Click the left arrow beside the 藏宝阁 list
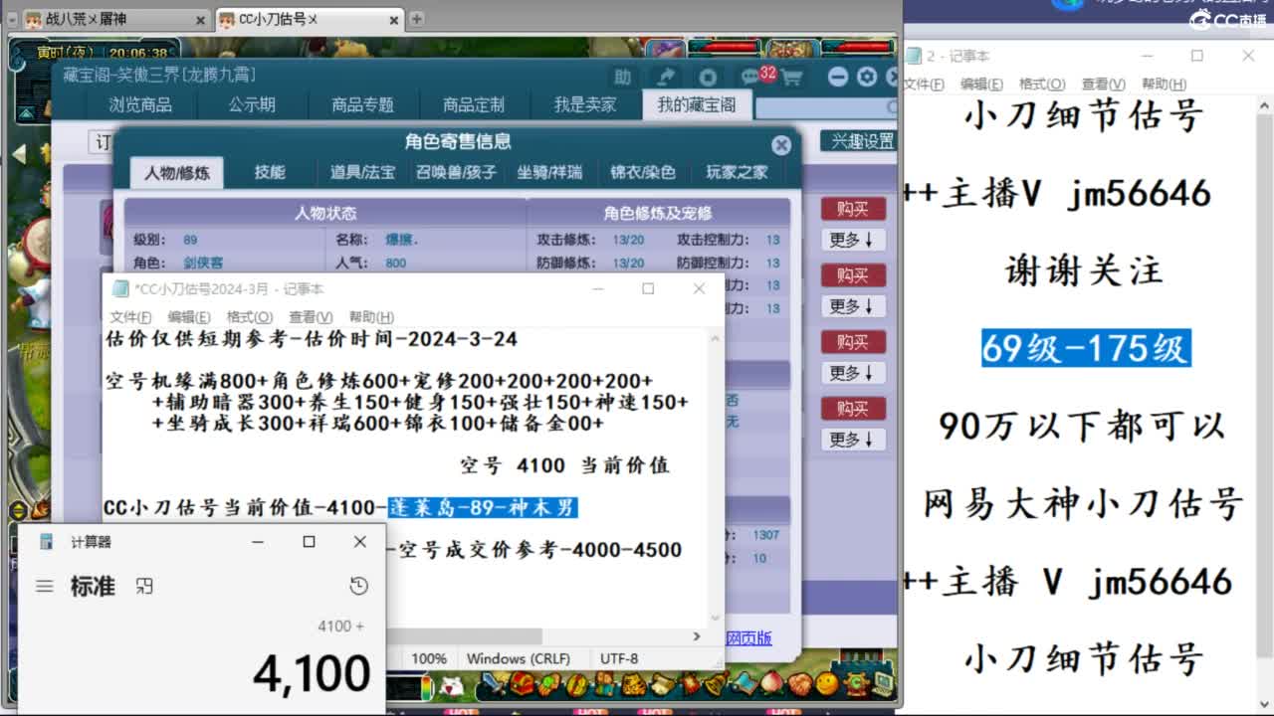Viewport: 1274px width, 716px height. [19, 154]
